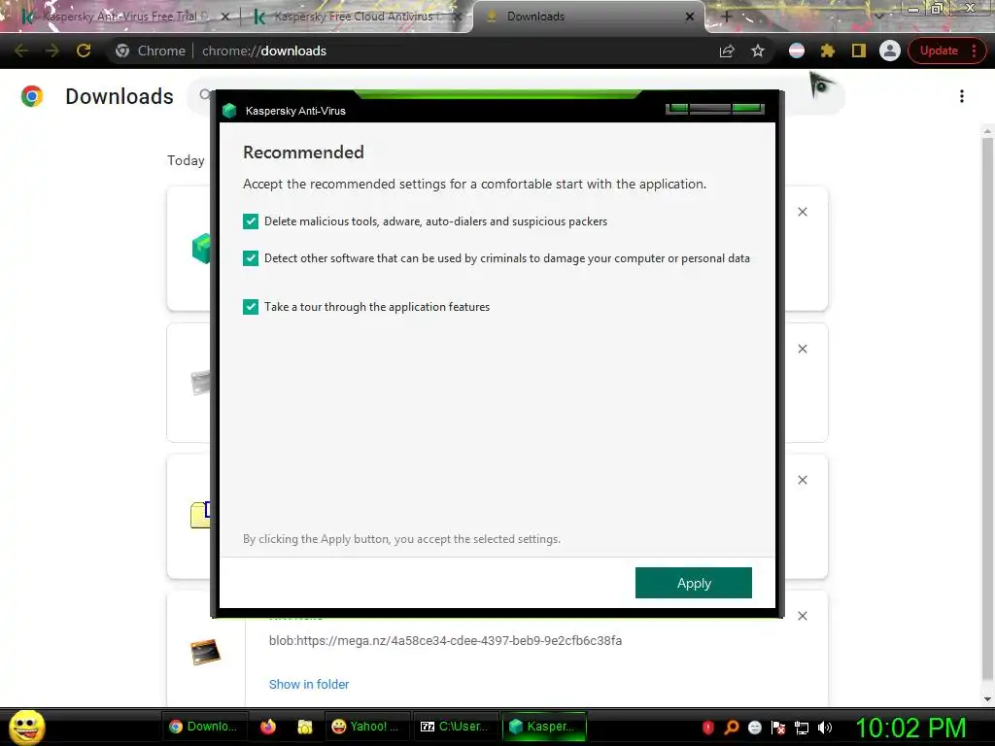Open File Explorer from the taskbar
The width and height of the screenshot is (995, 746).
305,727
